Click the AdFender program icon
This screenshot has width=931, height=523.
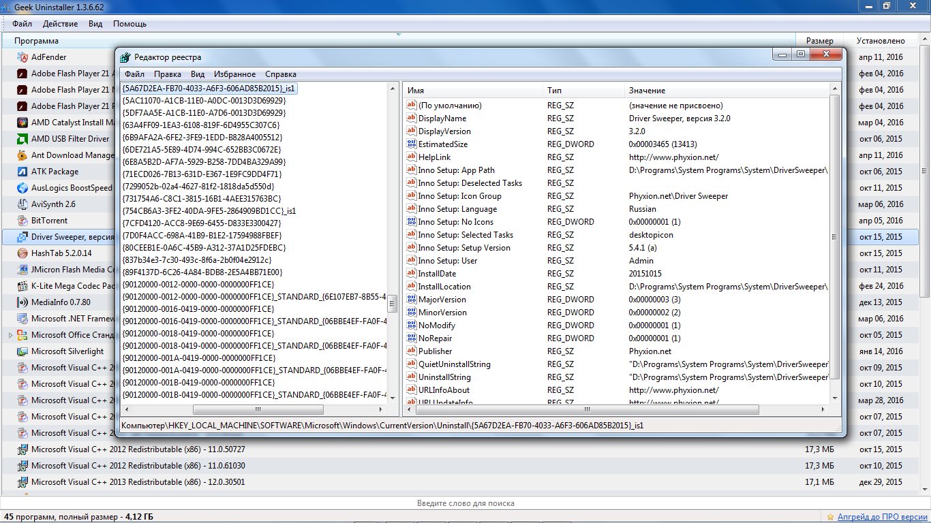tap(21, 57)
